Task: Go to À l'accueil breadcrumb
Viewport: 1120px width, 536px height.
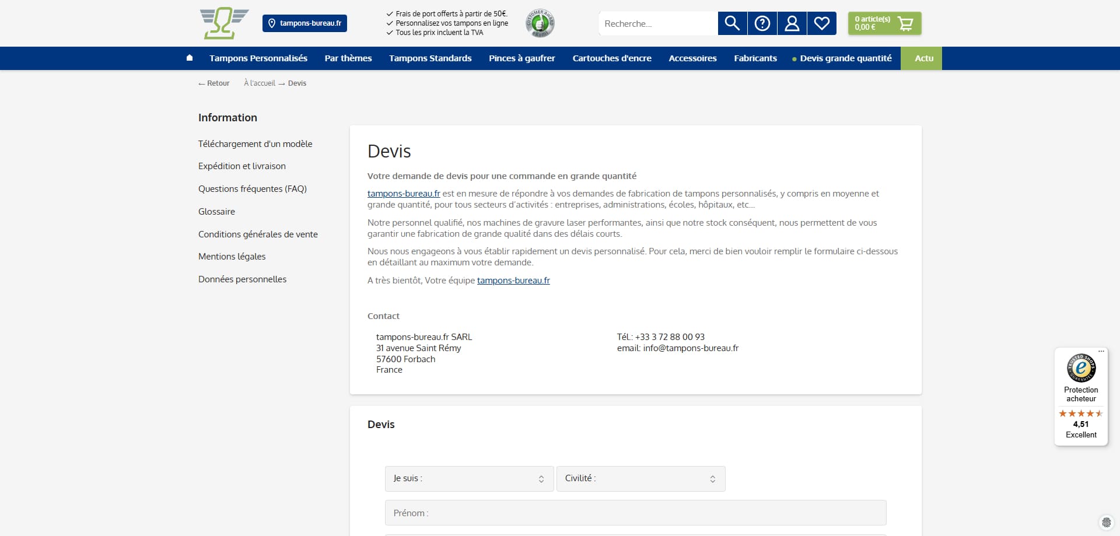Action: pos(260,83)
